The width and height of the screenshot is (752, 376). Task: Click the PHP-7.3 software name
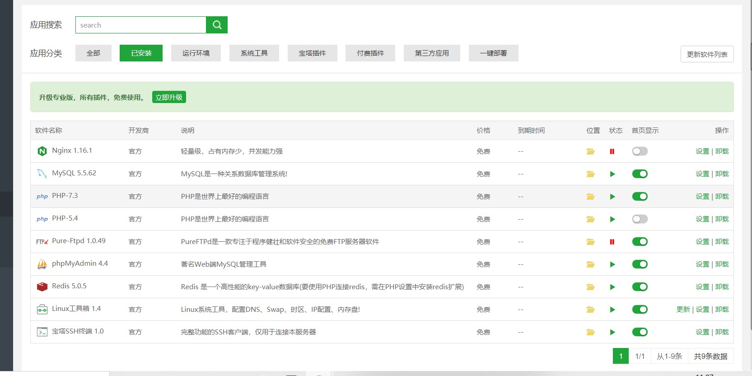pos(65,196)
